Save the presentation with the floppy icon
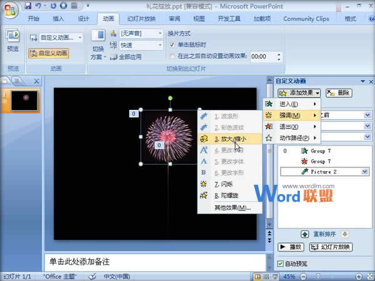Image resolution: width=375 pixels, height=281 pixels. point(28,6)
